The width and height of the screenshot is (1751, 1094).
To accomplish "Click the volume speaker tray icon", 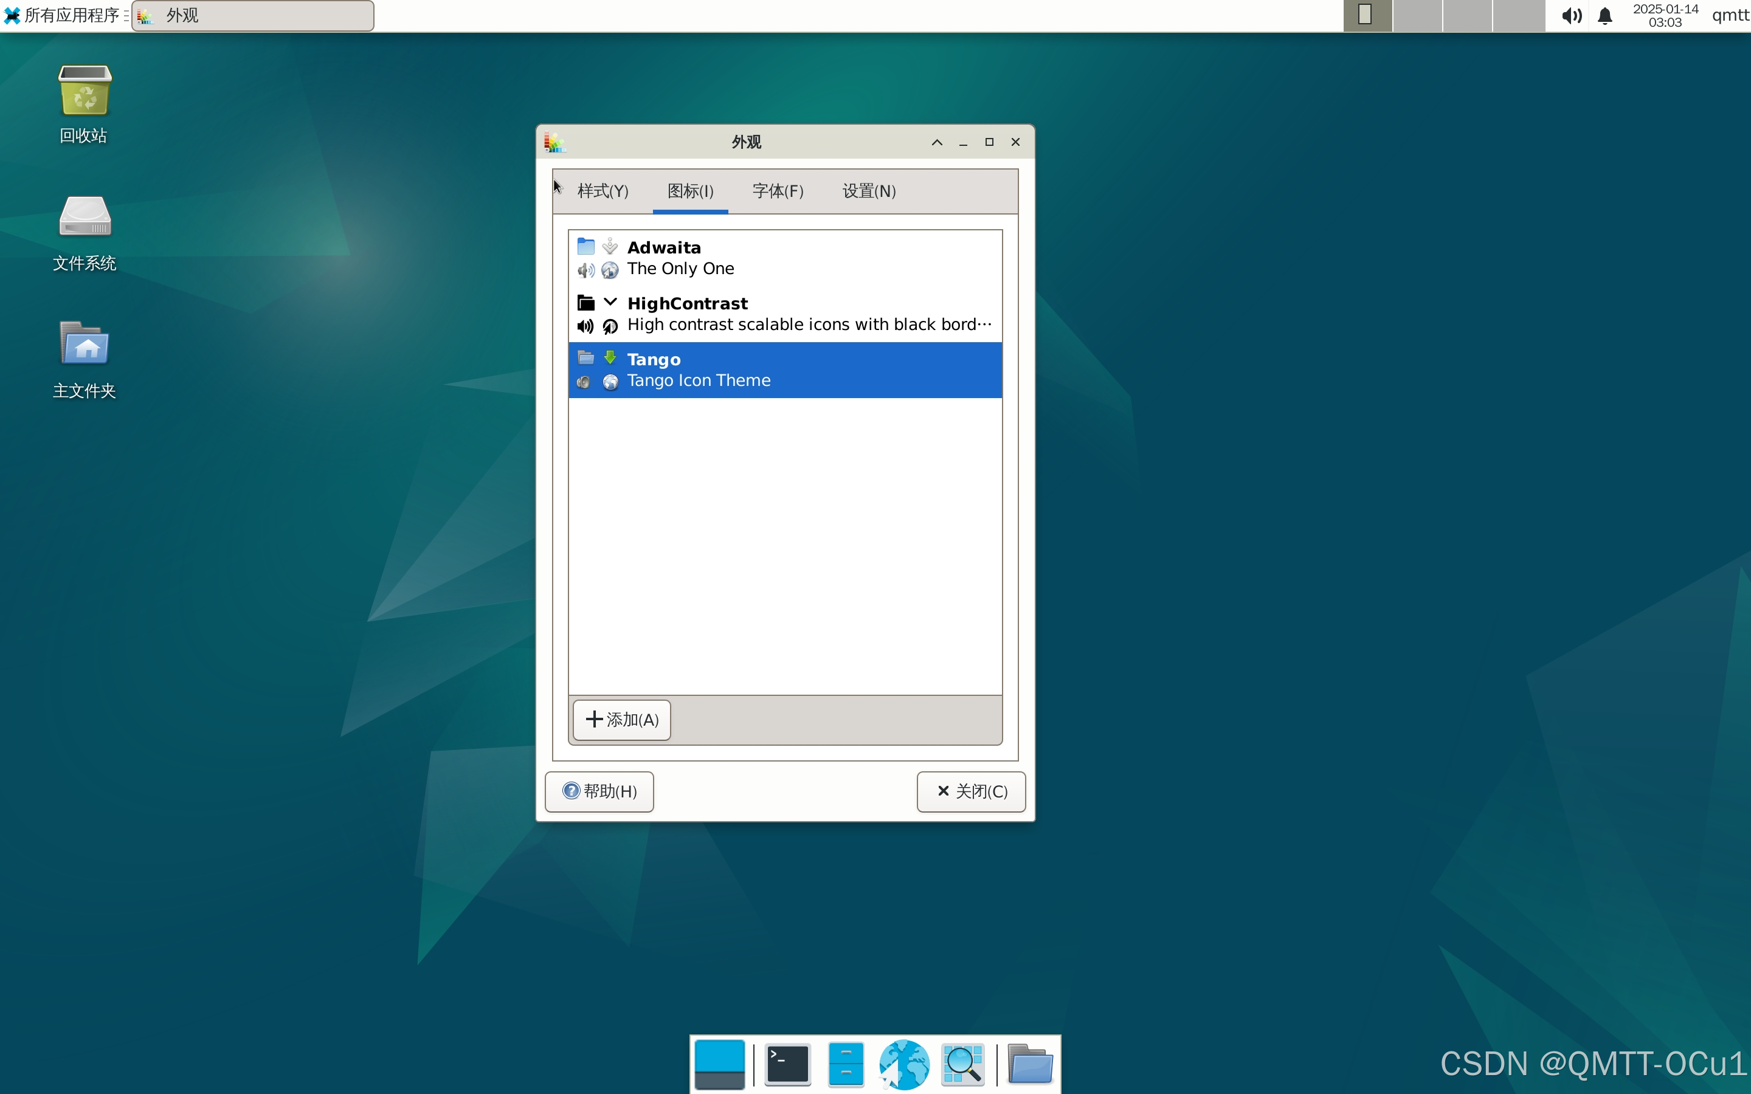I will [1571, 16].
